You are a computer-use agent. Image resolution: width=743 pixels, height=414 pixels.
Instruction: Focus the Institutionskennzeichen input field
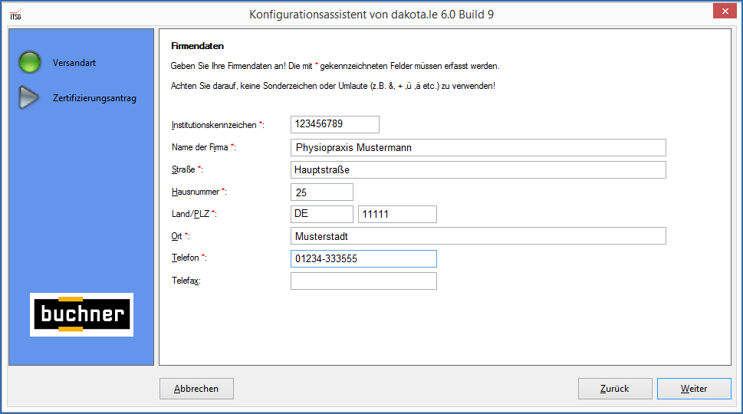335,124
